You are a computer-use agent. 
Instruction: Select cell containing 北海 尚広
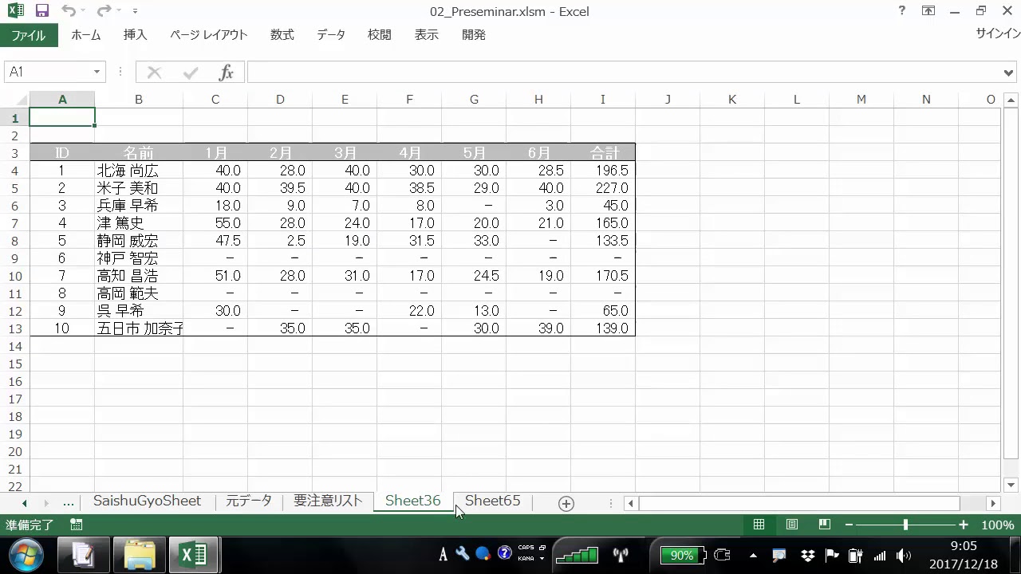point(138,171)
